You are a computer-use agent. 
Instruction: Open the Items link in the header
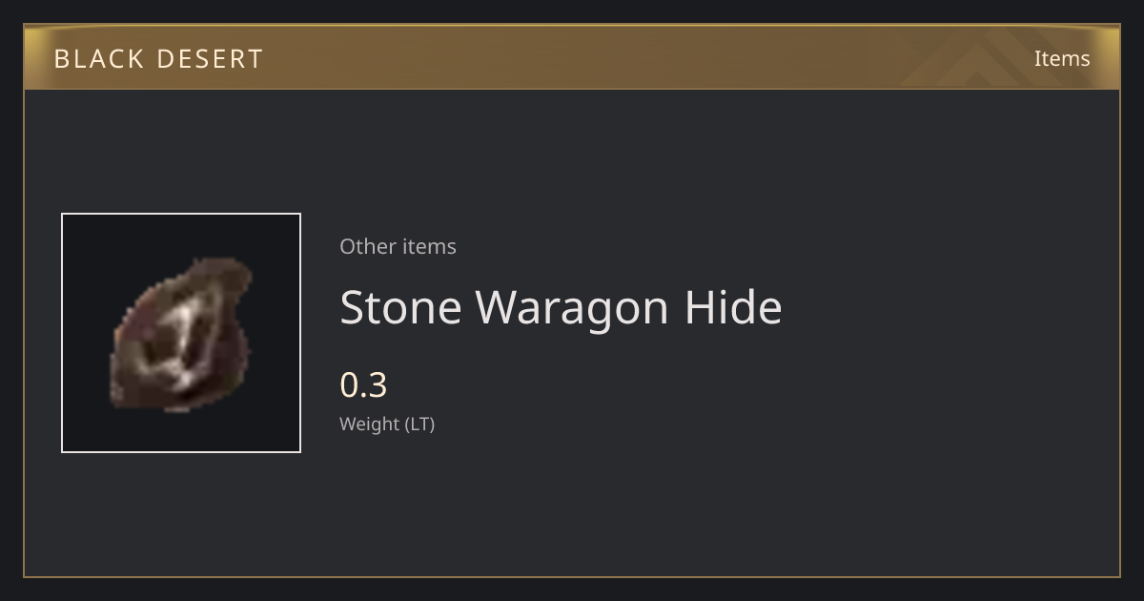[x=1062, y=58]
